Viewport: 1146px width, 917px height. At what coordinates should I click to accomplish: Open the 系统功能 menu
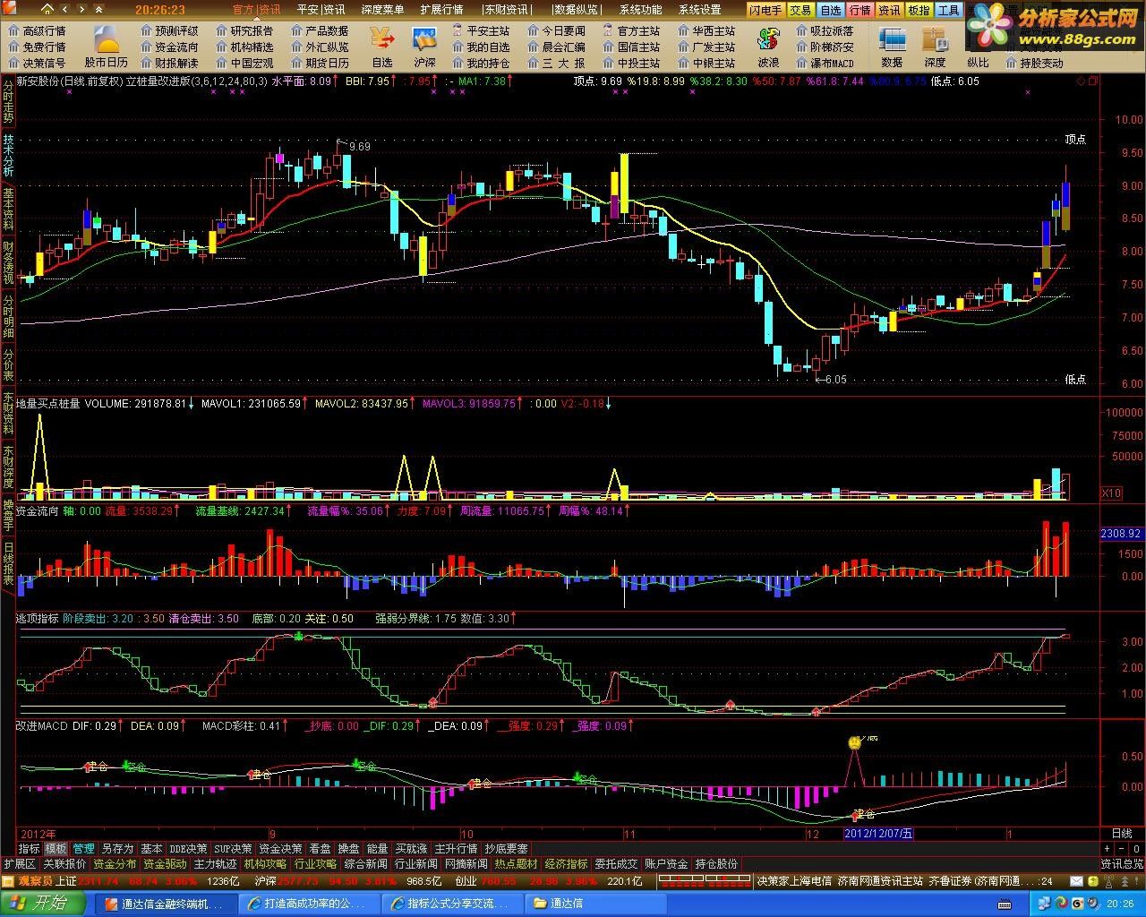click(x=641, y=10)
